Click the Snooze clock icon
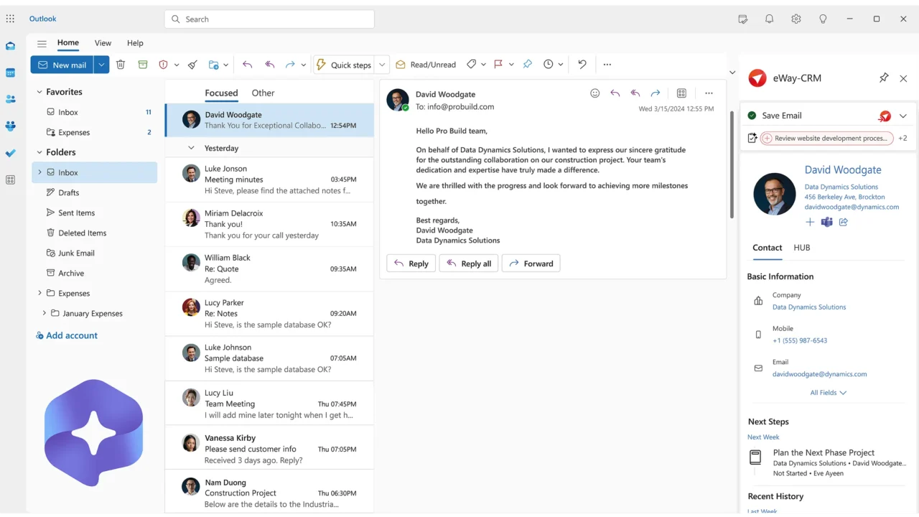The height and width of the screenshot is (517, 919). pos(549,65)
